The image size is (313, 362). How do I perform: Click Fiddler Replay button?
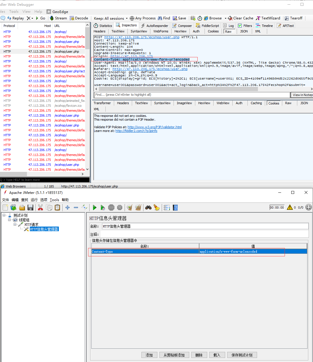click(x=15, y=18)
